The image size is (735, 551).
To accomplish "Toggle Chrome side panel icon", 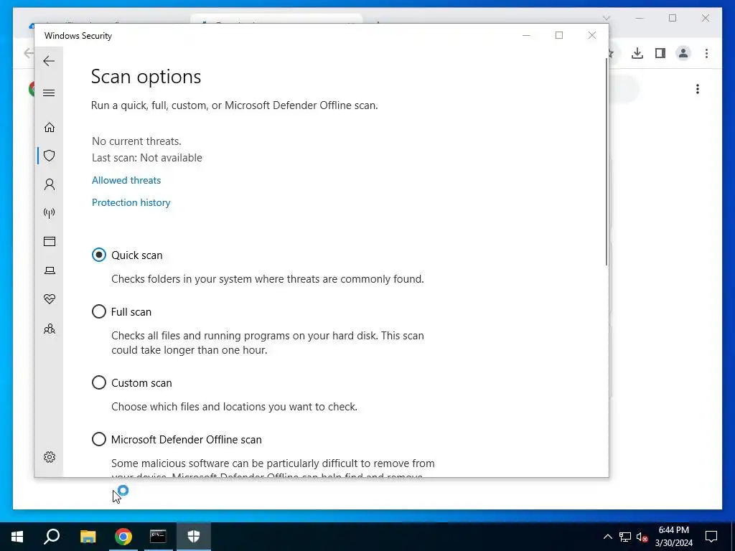I will [x=660, y=53].
